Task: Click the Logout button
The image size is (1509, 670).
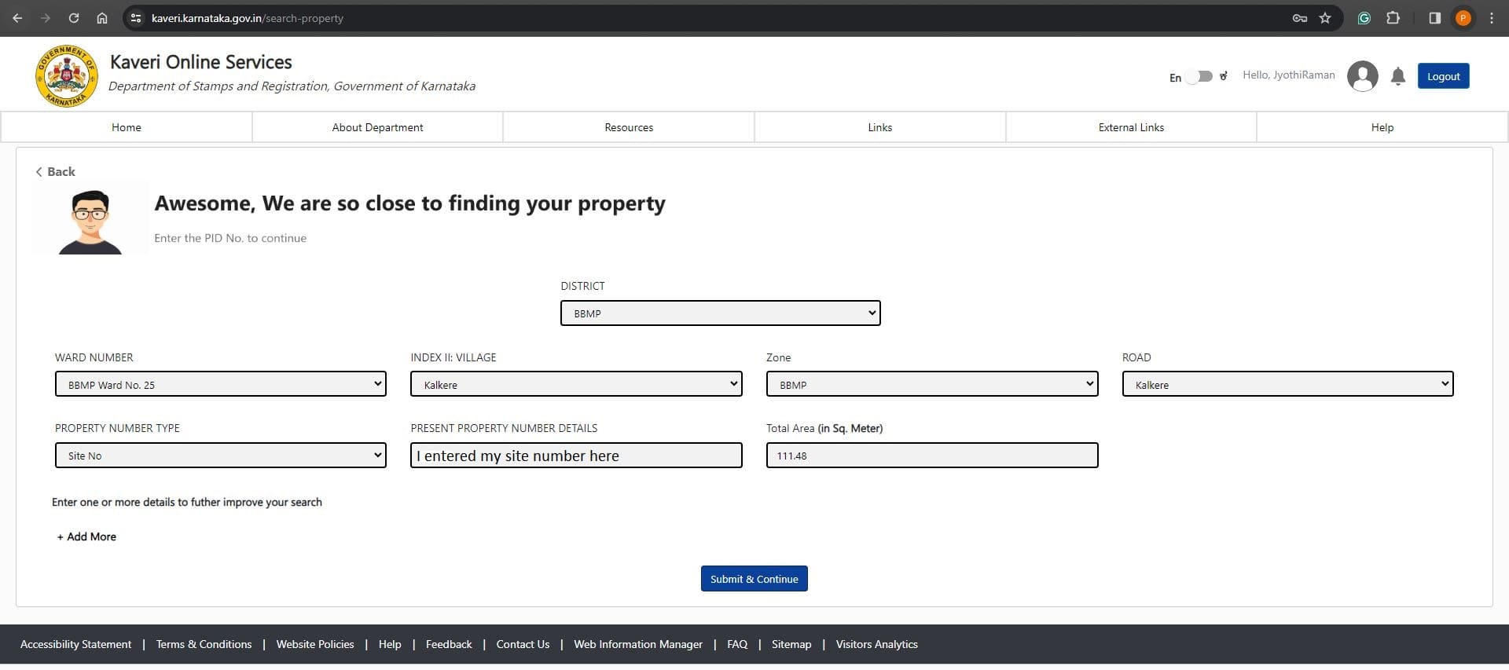Action: (1443, 76)
